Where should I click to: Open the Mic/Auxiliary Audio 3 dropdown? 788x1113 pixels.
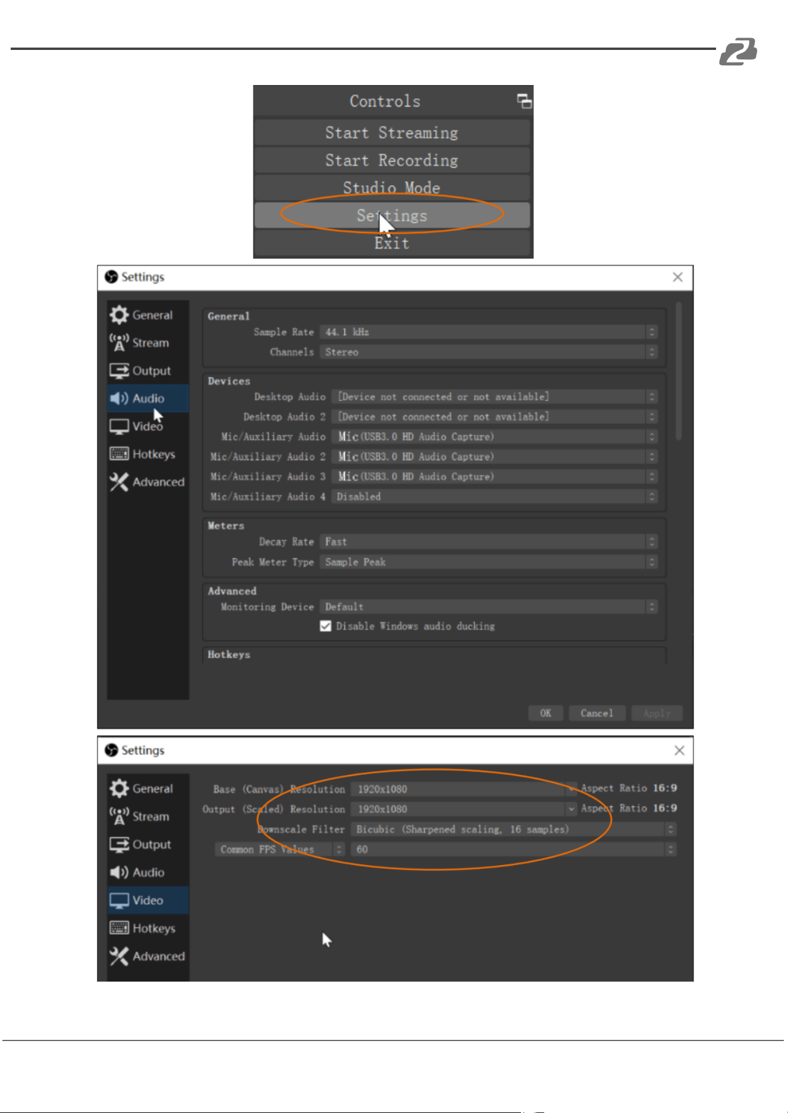[x=494, y=476]
